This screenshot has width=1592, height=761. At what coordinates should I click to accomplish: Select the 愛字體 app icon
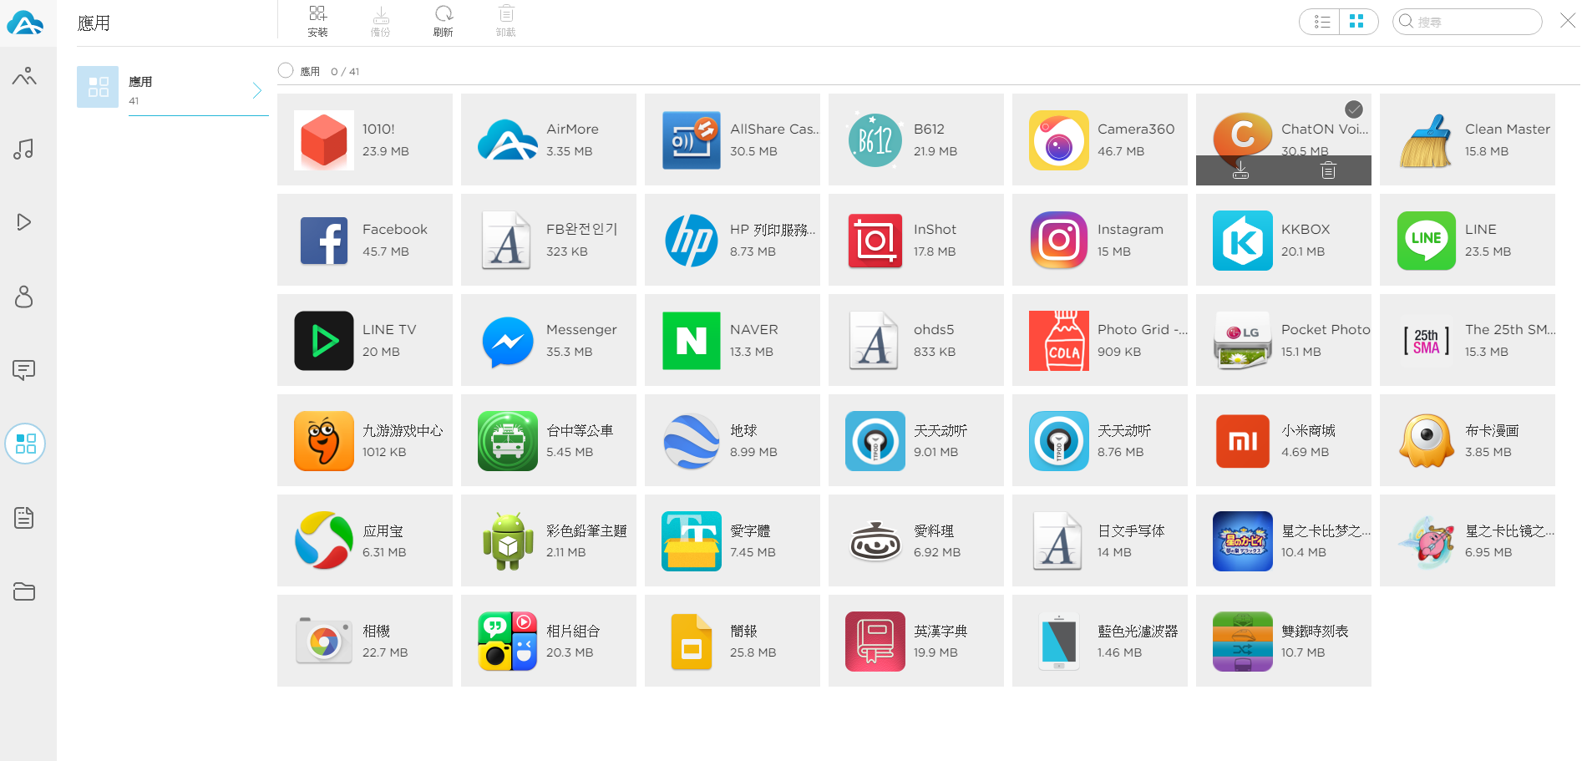(x=692, y=541)
